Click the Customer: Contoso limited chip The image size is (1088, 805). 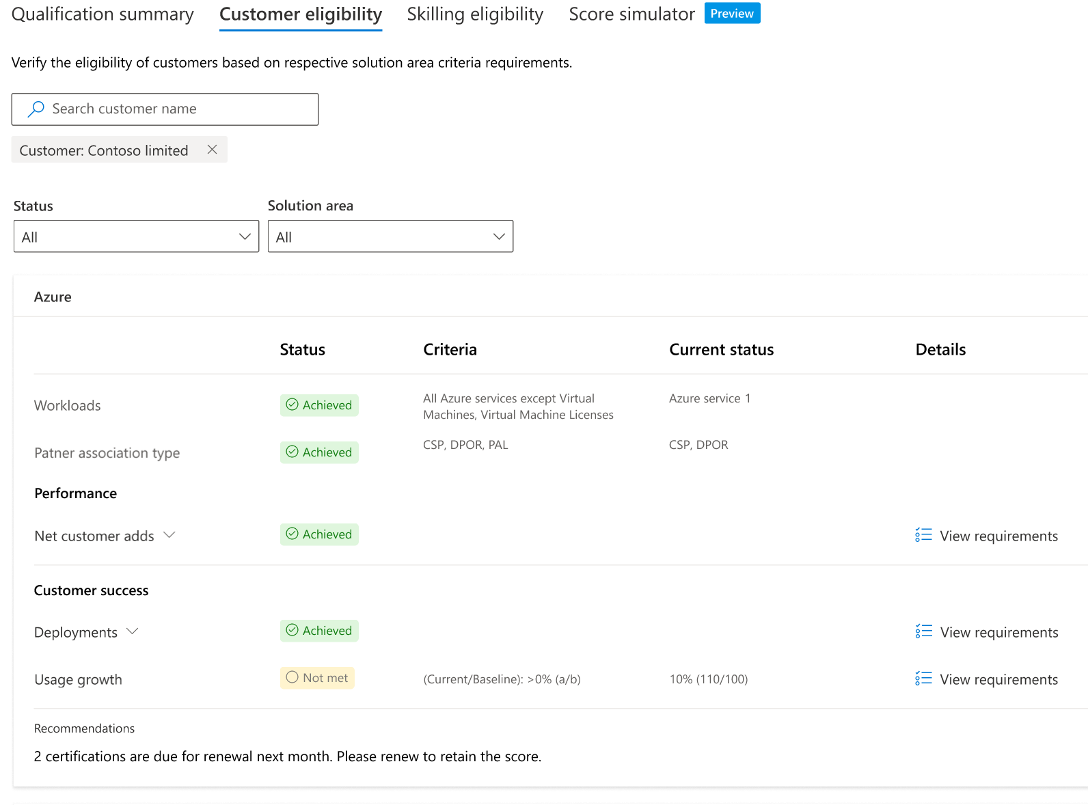pyautogui.click(x=119, y=150)
